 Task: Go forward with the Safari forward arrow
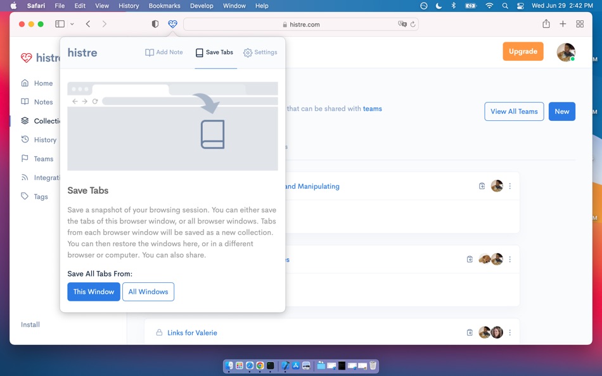pos(105,24)
